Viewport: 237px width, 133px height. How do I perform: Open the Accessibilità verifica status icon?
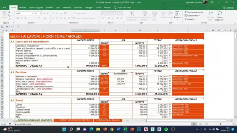15,124
